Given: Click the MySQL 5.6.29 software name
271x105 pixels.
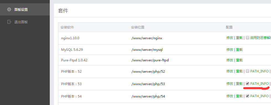Looking at the screenshot, I should coord(72,50).
